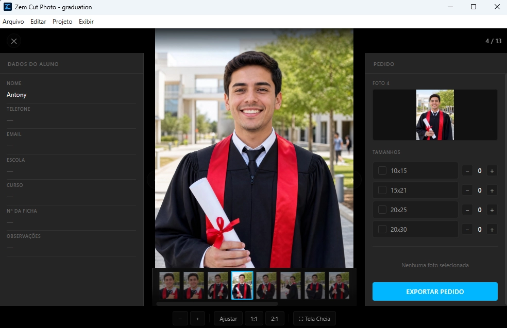Click the empty Nº da Ficha field

71,222
